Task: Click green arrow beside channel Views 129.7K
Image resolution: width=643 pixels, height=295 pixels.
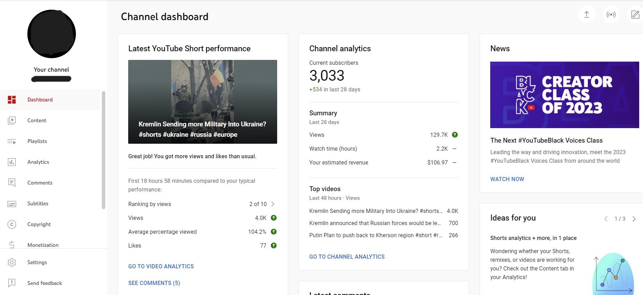Action: point(455,135)
